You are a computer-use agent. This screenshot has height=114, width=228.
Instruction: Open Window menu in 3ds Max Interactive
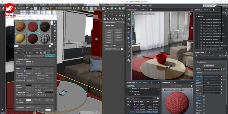(144, 6)
